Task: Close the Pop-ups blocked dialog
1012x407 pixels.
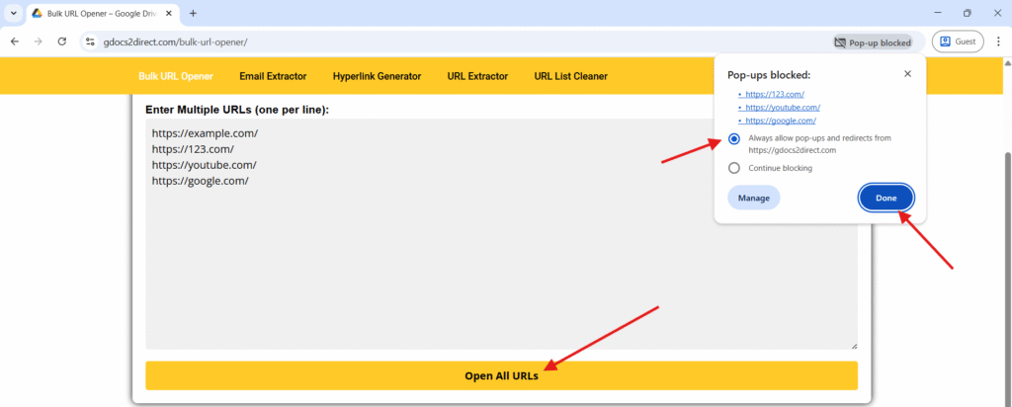Action: (907, 74)
